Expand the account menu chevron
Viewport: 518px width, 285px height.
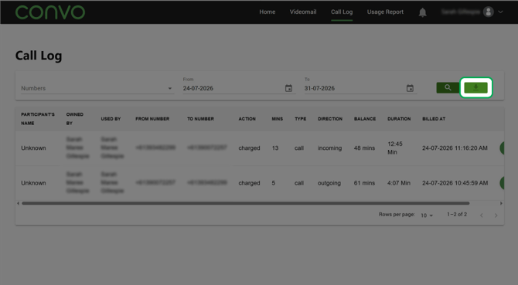pyautogui.click(x=500, y=12)
